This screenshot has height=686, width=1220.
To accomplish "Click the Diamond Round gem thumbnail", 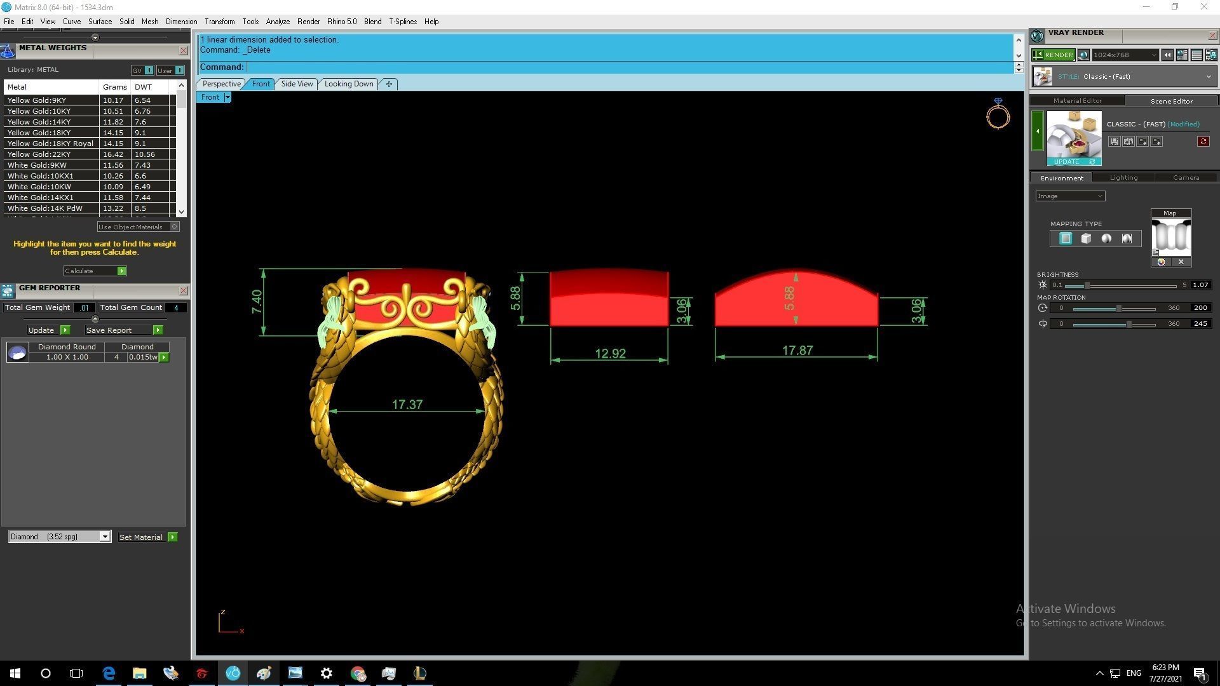I will 17,353.
